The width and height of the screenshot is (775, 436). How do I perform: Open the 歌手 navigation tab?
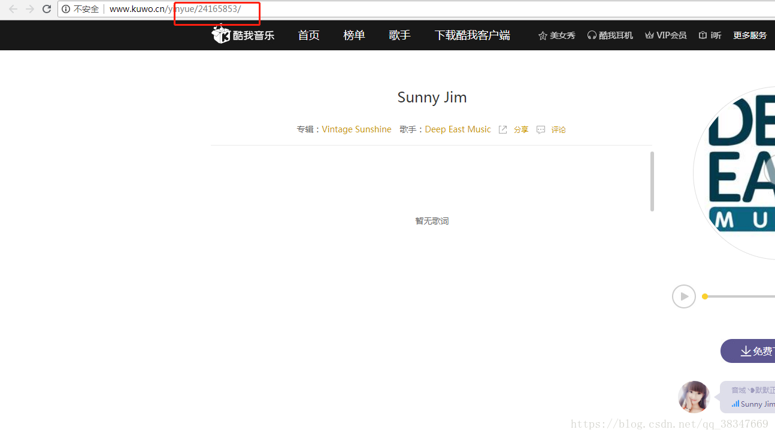(x=399, y=35)
